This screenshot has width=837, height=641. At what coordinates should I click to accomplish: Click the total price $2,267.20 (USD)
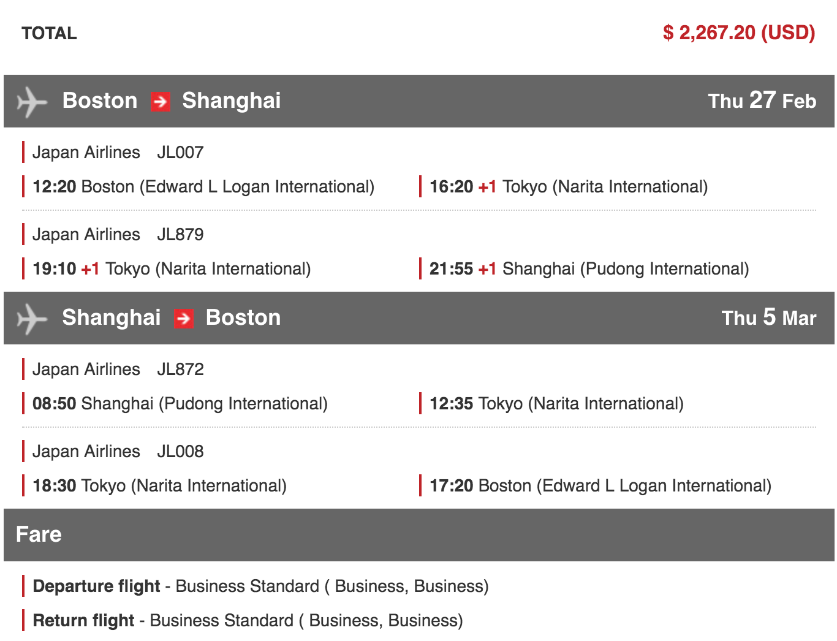pyautogui.click(x=738, y=32)
